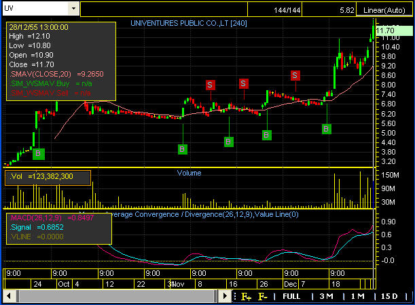Image resolution: width=415 pixels, height=305 pixels.
Task: Click the High =12.10 readout
Action: coord(29,36)
